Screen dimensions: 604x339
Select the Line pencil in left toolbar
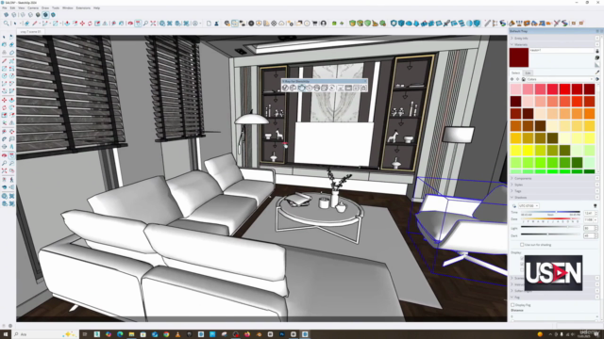pos(4,61)
